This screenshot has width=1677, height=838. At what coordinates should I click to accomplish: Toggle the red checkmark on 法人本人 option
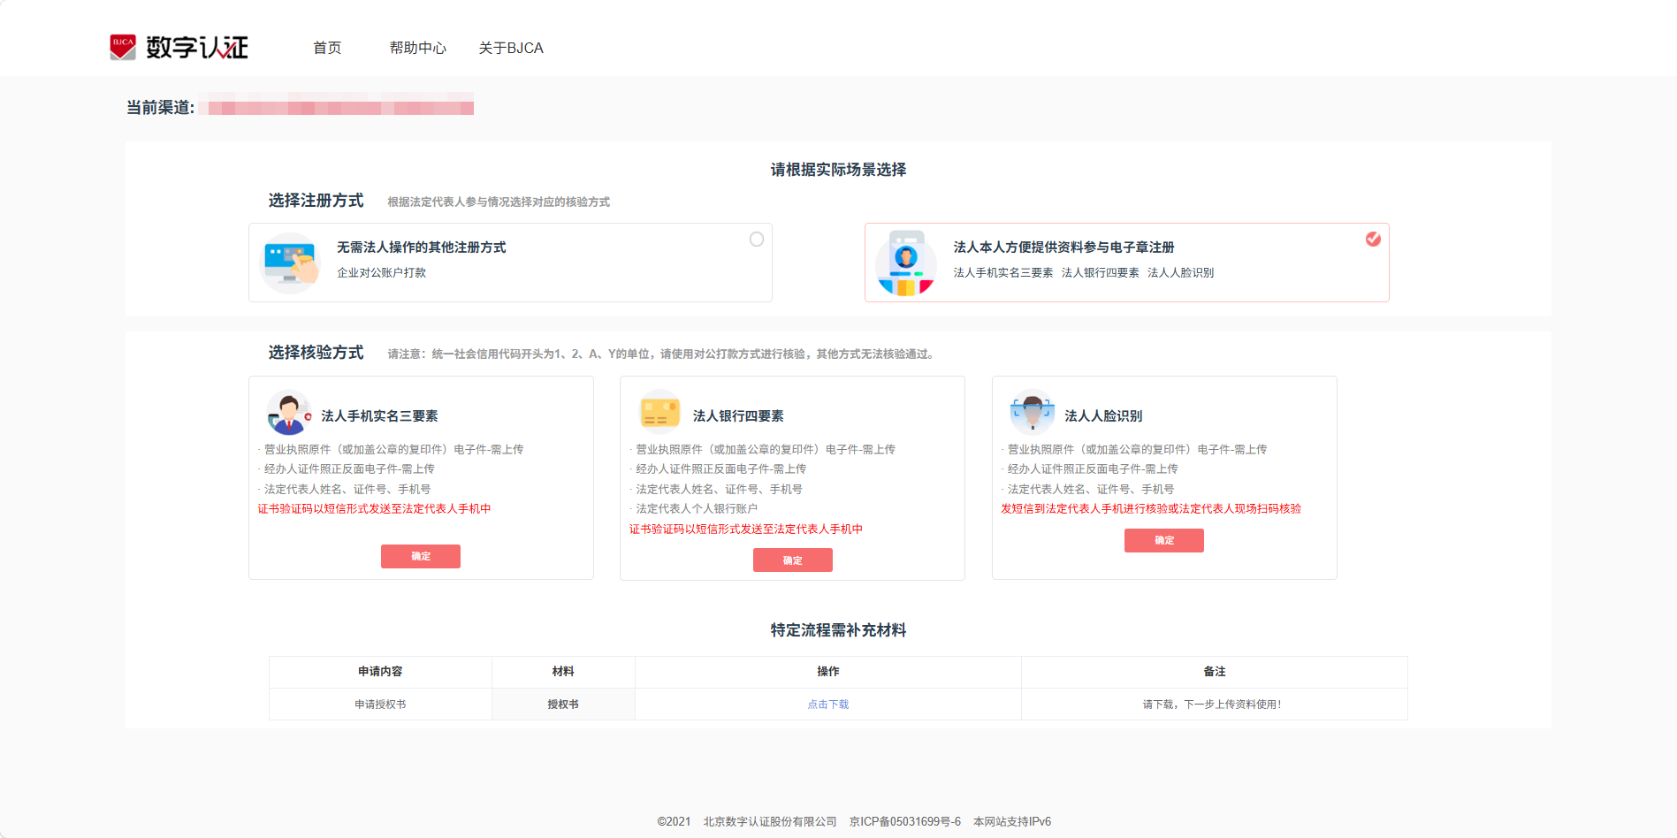click(x=1373, y=239)
